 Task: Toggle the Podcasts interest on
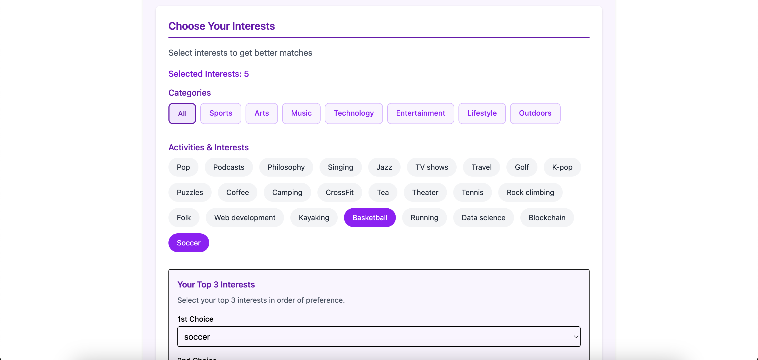(228, 167)
